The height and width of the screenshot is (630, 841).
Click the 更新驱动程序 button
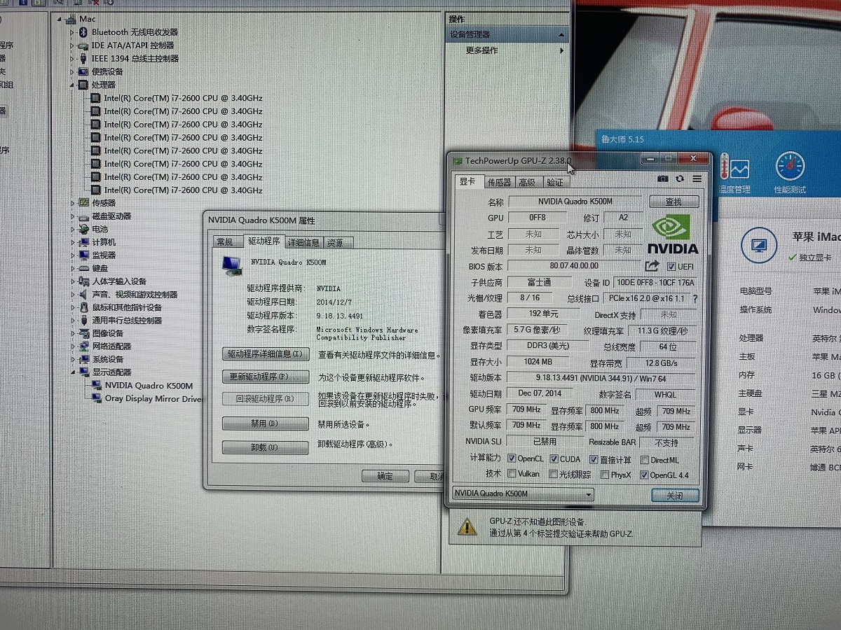click(265, 377)
